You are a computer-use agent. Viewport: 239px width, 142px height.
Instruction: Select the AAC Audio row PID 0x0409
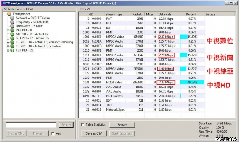pos(142,92)
